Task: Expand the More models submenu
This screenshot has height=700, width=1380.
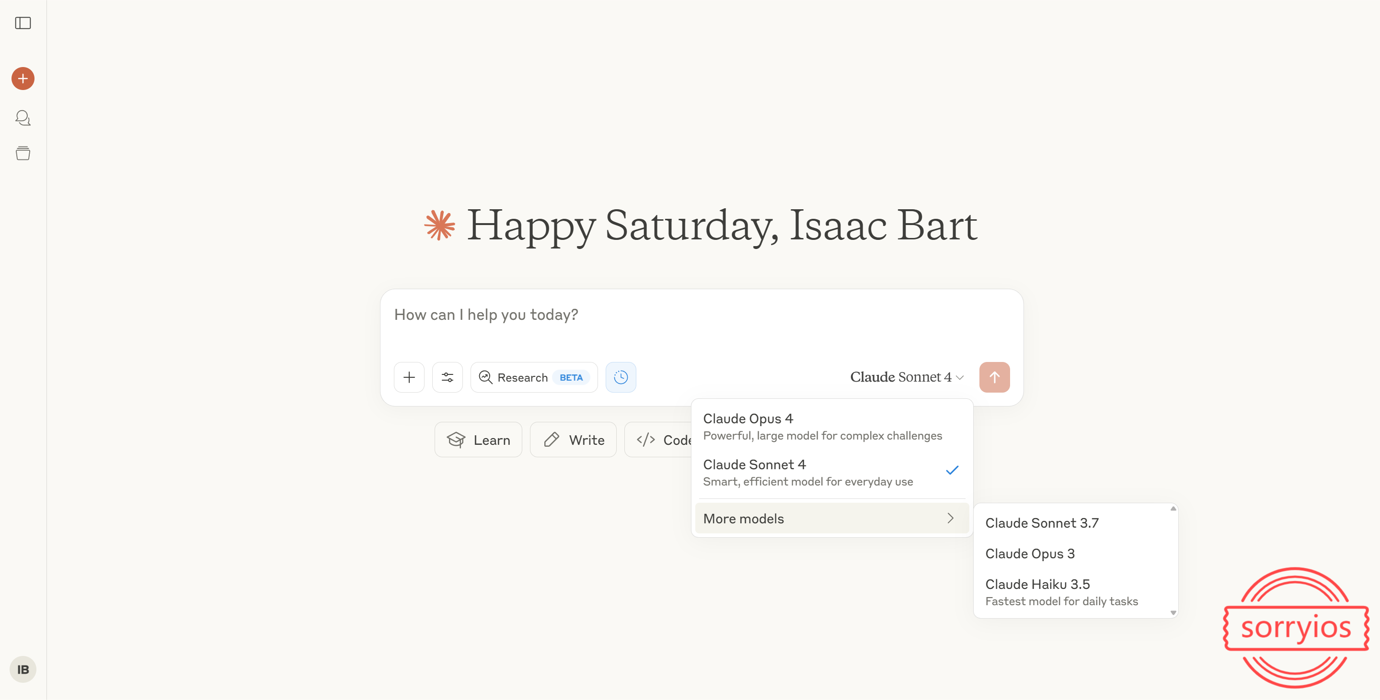Action: (832, 519)
